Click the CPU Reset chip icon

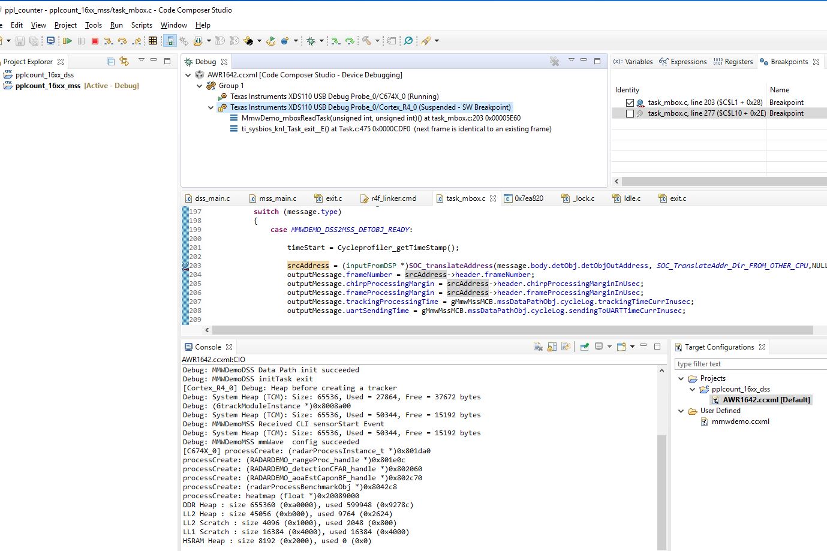[x=248, y=41]
